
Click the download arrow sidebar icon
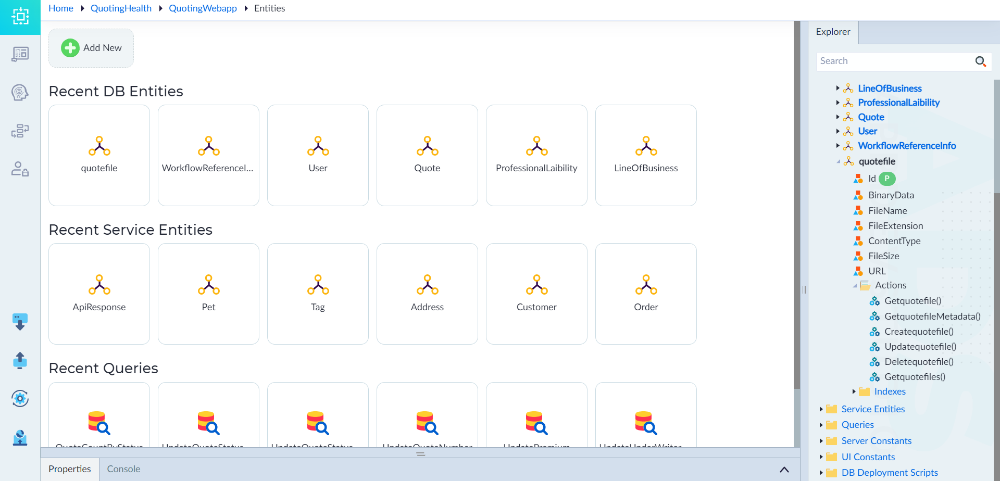point(20,322)
